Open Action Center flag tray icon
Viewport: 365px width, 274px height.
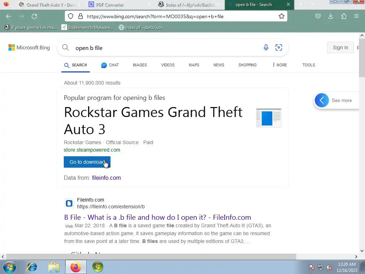pos(312,267)
